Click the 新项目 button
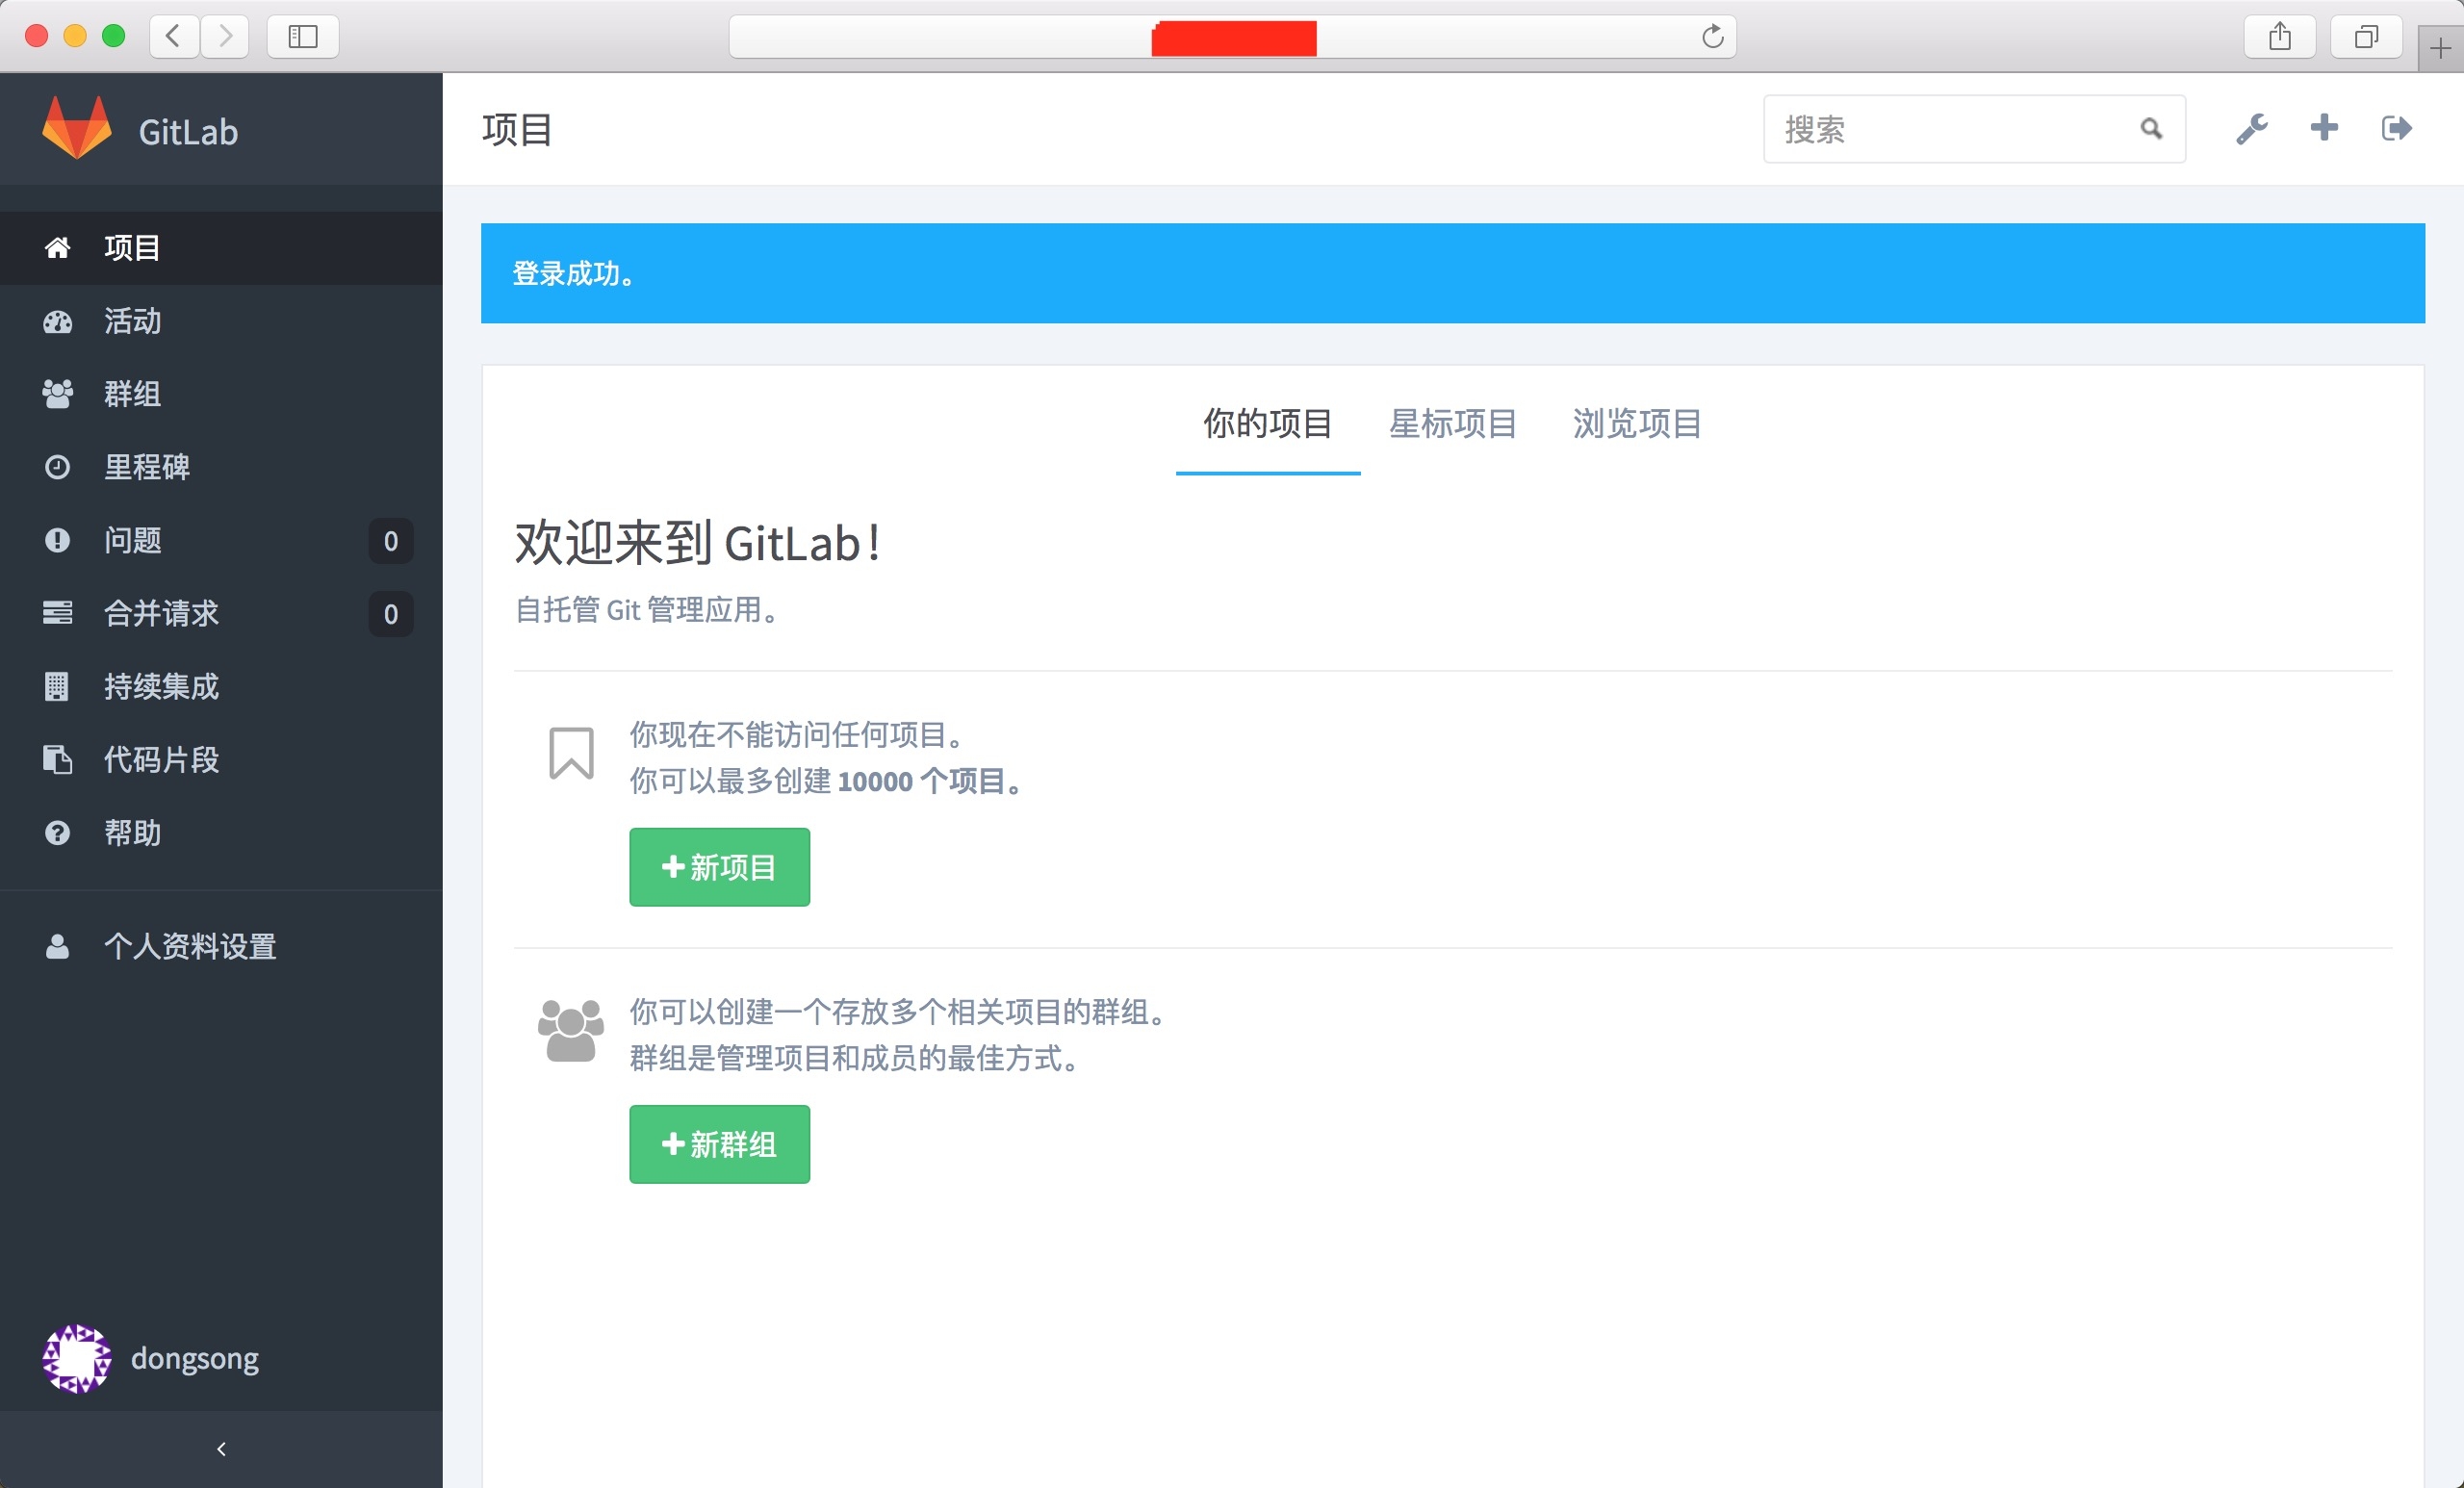Viewport: 2464px width, 1488px height. click(719, 867)
